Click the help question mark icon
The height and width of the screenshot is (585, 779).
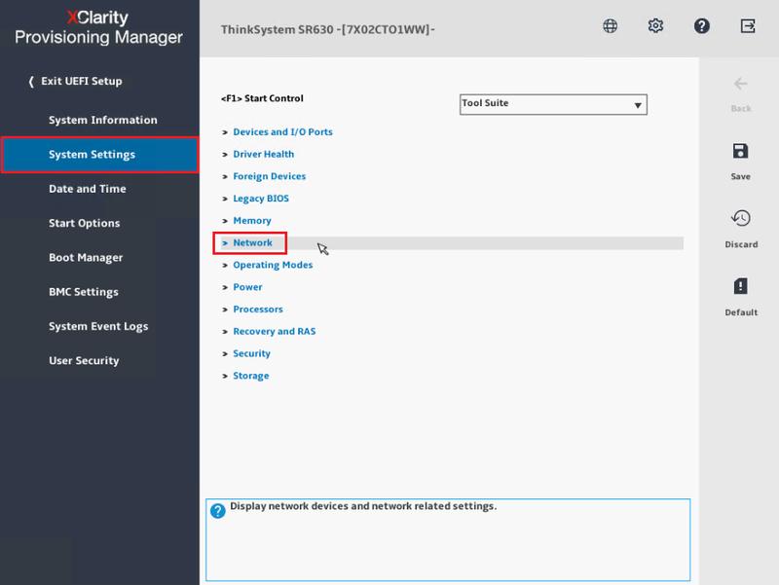pos(701,26)
